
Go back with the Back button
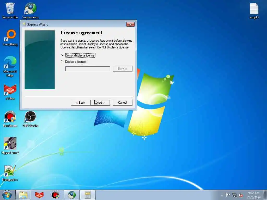click(x=81, y=103)
